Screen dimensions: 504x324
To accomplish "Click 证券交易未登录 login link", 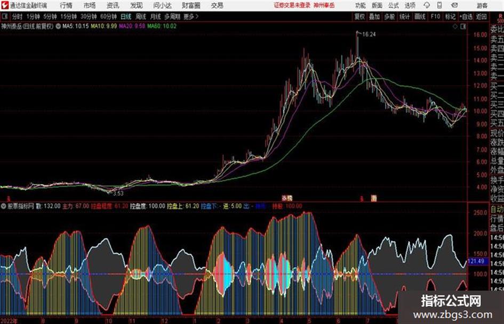I will pos(292,5).
